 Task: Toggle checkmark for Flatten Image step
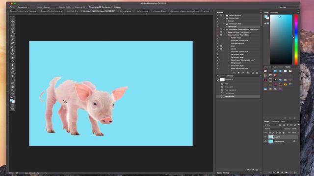pyautogui.click(x=218, y=38)
